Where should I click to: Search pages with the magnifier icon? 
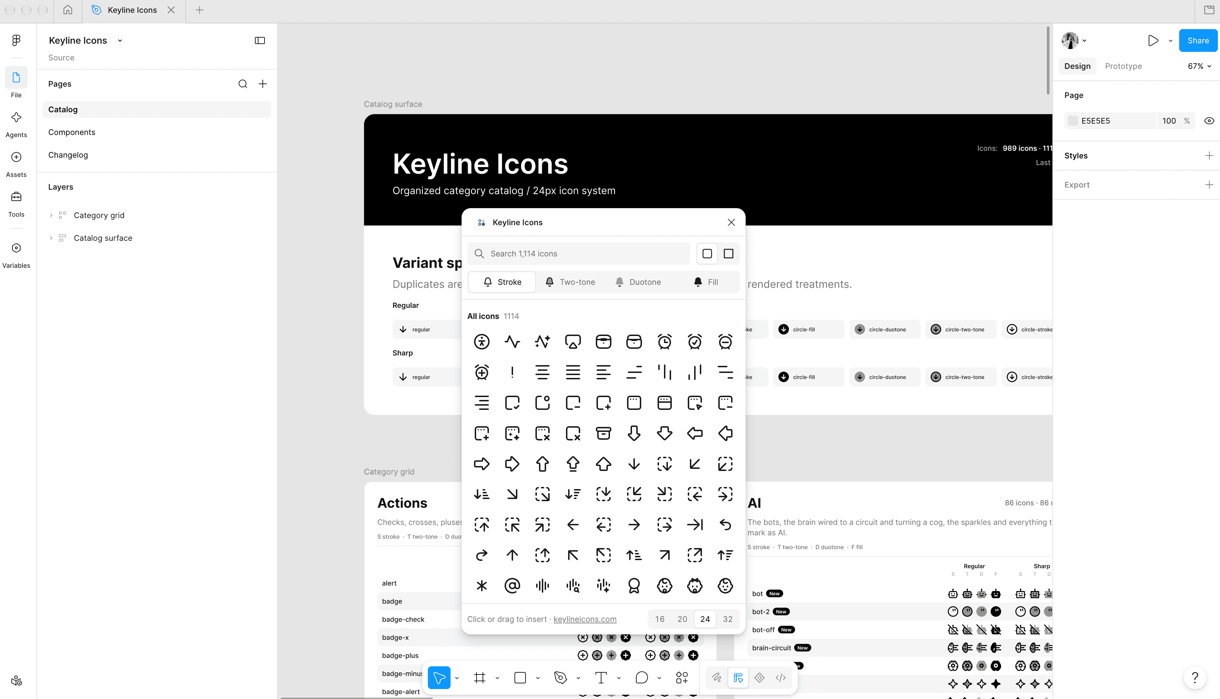point(243,84)
